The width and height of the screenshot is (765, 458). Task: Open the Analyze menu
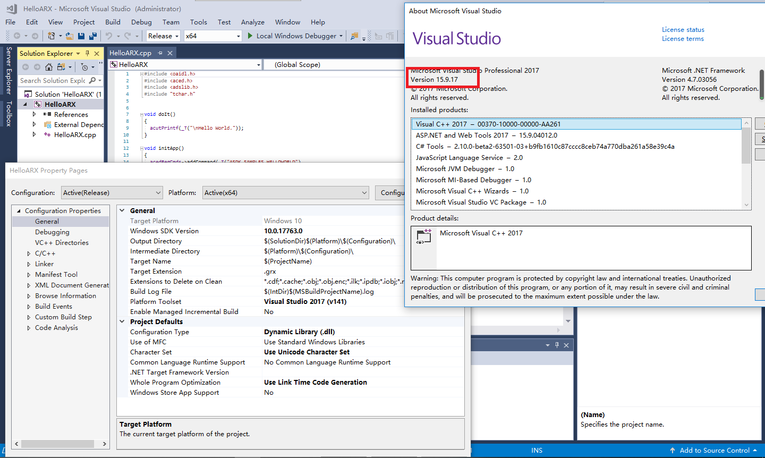coord(253,22)
